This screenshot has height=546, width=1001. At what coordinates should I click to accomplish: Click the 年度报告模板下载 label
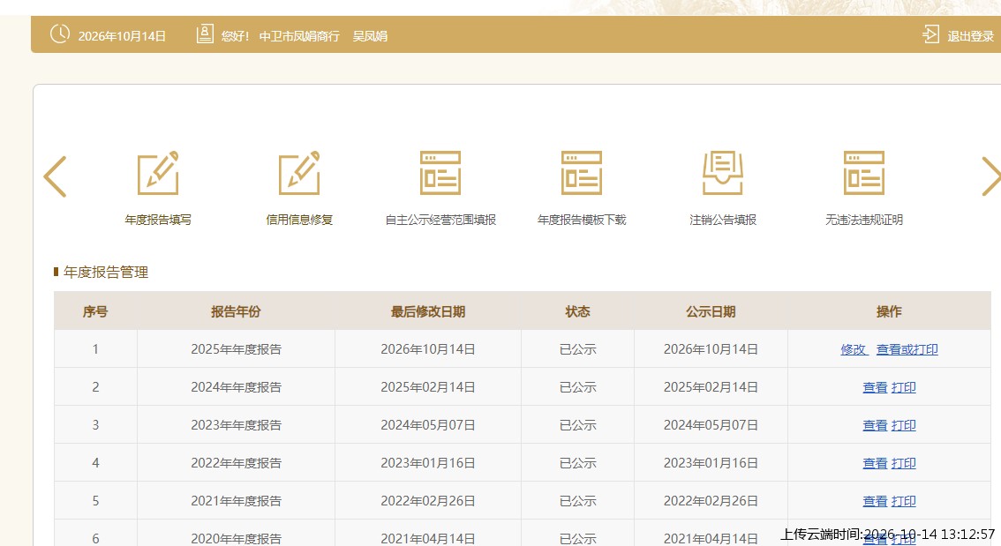(x=582, y=220)
